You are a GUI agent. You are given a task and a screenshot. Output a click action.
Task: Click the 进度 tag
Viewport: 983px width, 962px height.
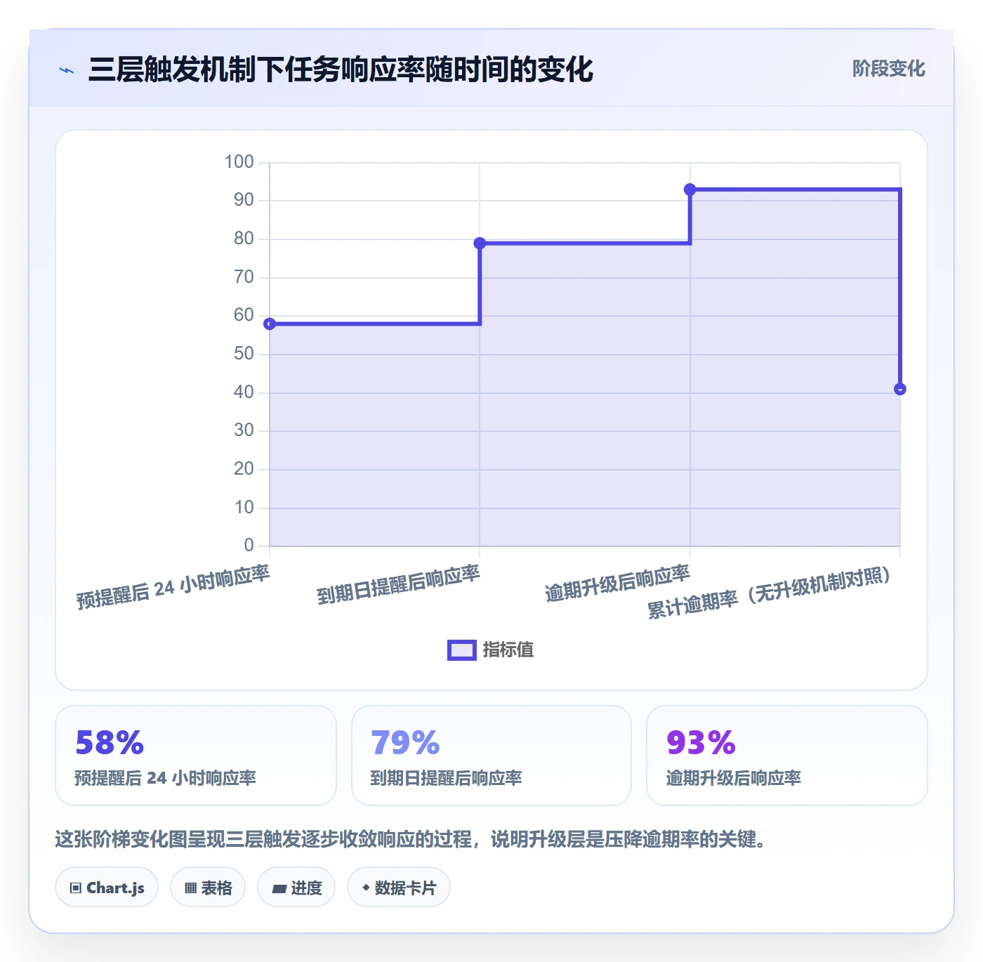coord(296,888)
